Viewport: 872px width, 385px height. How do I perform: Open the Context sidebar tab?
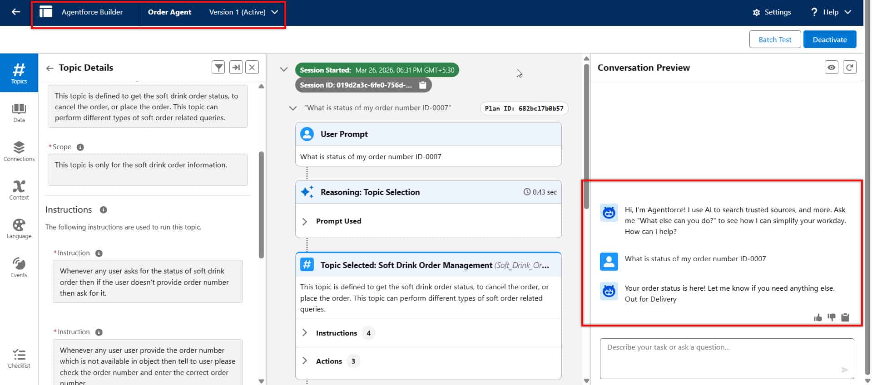tap(19, 190)
